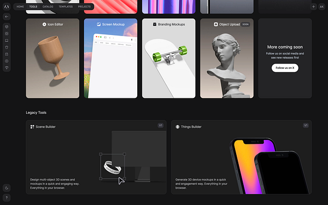Select the t-shirt apparel sidebar icon

(7, 47)
